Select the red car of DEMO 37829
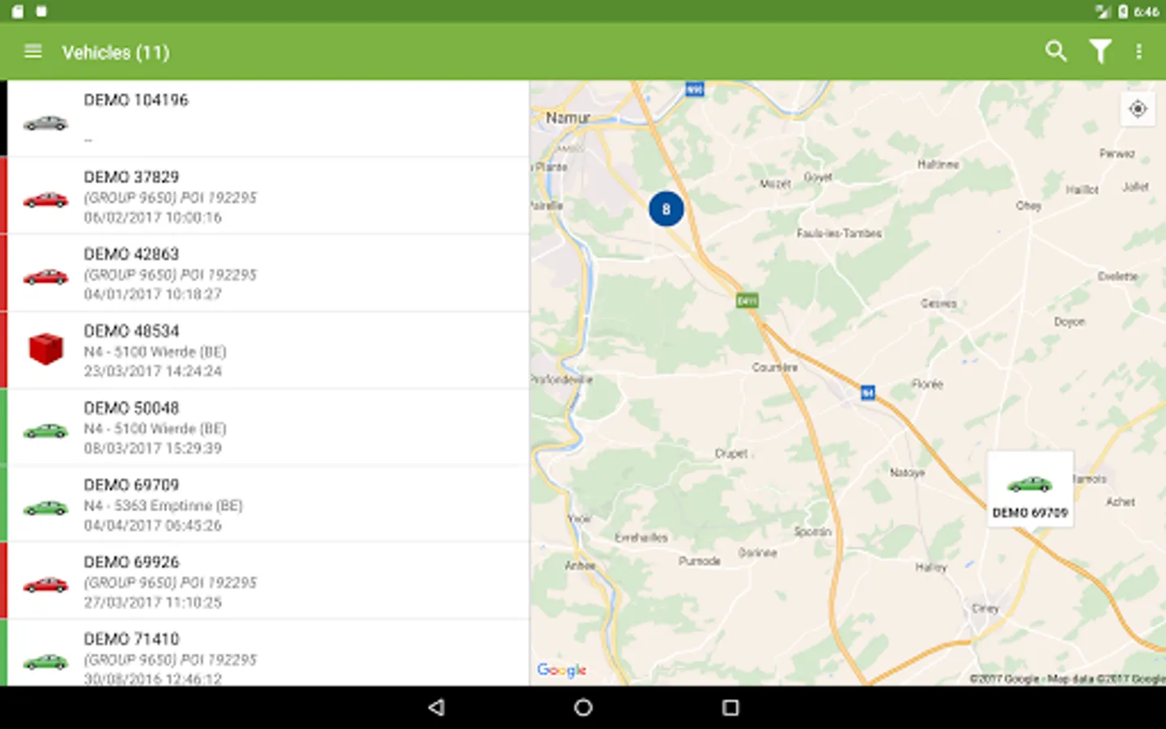 (x=45, y=199)
